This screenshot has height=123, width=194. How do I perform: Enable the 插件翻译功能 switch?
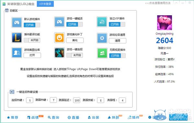coord(32,40)
